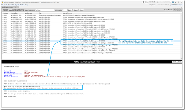This screenshot has height=110, width=185.
Task: Select notice row 94047
Action: 91,31
